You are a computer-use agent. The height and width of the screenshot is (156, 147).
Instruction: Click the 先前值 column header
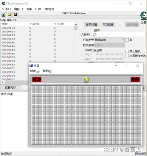click(63, 24)
